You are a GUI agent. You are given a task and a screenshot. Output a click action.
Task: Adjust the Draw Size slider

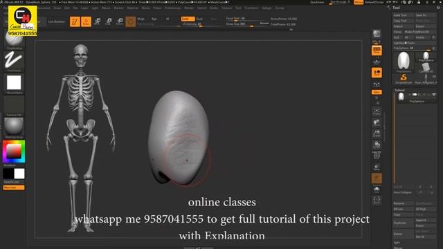[x=247, y=24]
